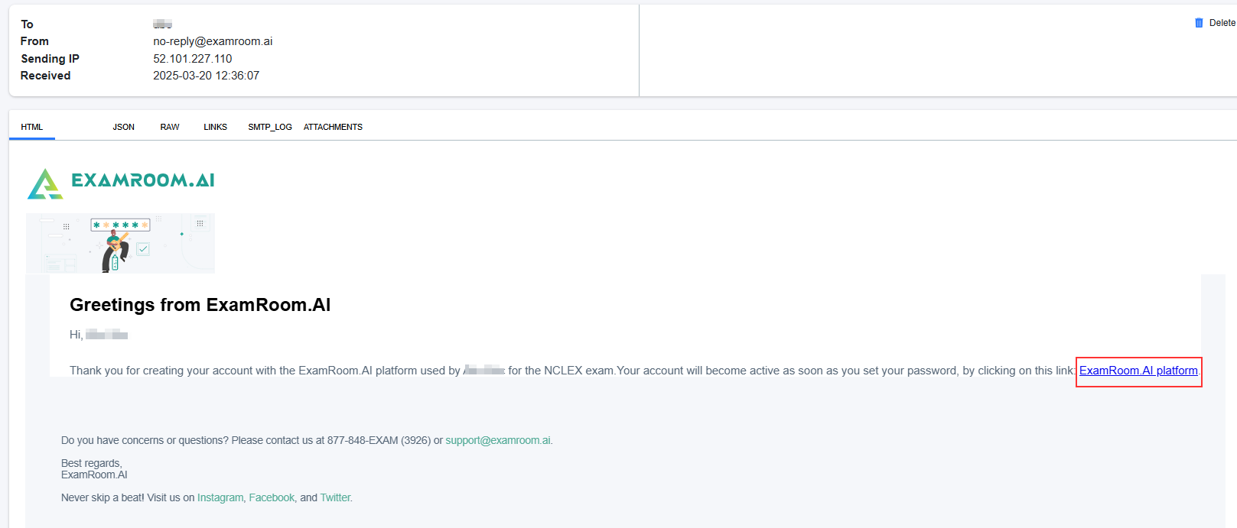Screen dimensions: 1237x528
Task: Switch to the HTML tab
Action: [x=32, y=127]
